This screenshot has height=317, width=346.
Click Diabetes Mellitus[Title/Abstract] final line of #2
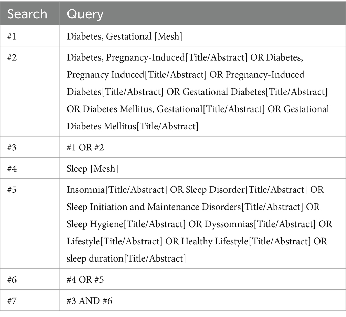point(133,126)
